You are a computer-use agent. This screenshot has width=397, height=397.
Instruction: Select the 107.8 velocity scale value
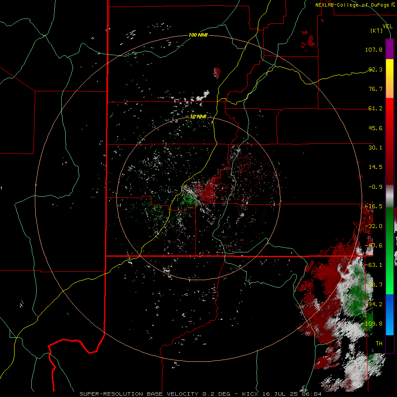click(374, 49)
